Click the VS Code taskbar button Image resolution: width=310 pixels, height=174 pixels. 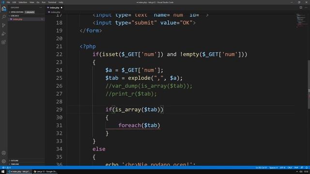pyautogui.click(x=19, y=172)
